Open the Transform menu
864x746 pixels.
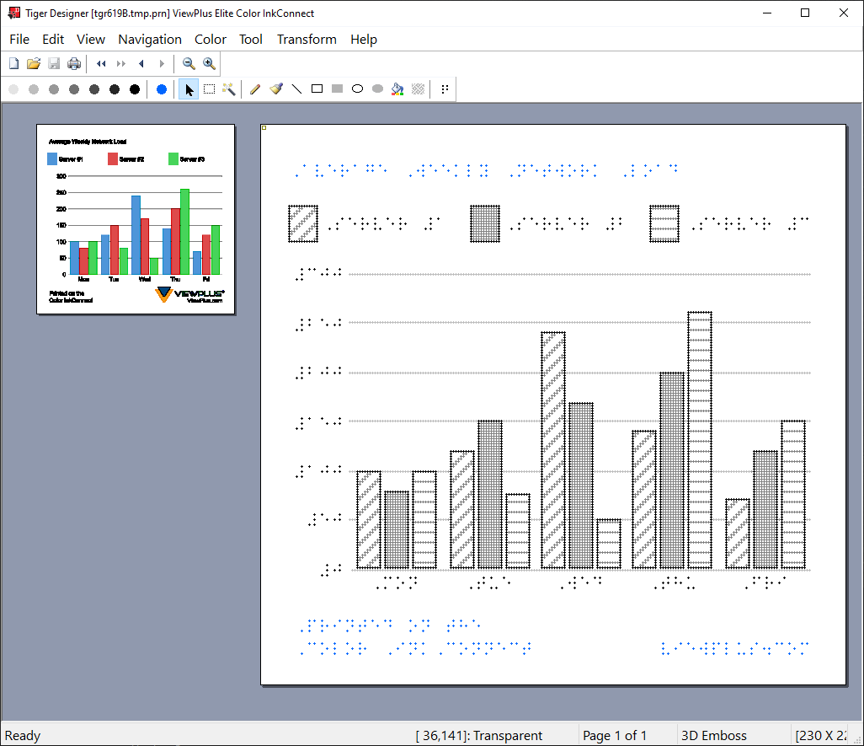click(x=307, y=40)
